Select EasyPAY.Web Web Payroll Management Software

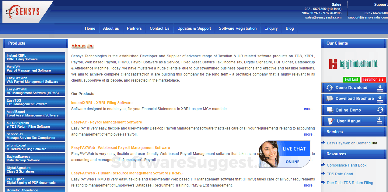click(35, 80)
